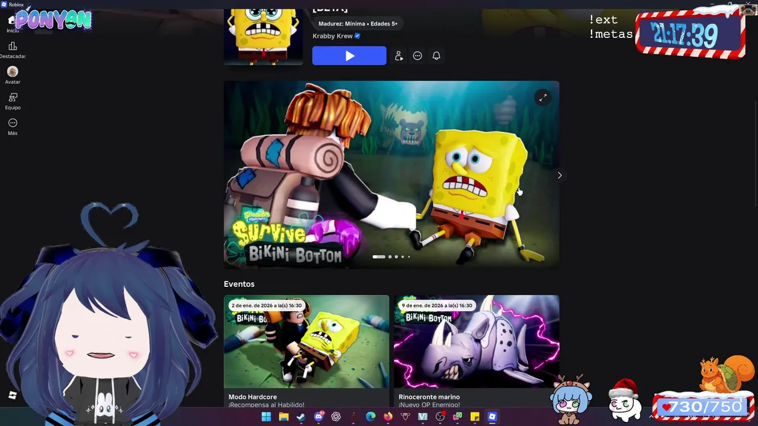Open the three-dot options menu
The height and width of the screenshot is (426, 758).
click(417, 56)
